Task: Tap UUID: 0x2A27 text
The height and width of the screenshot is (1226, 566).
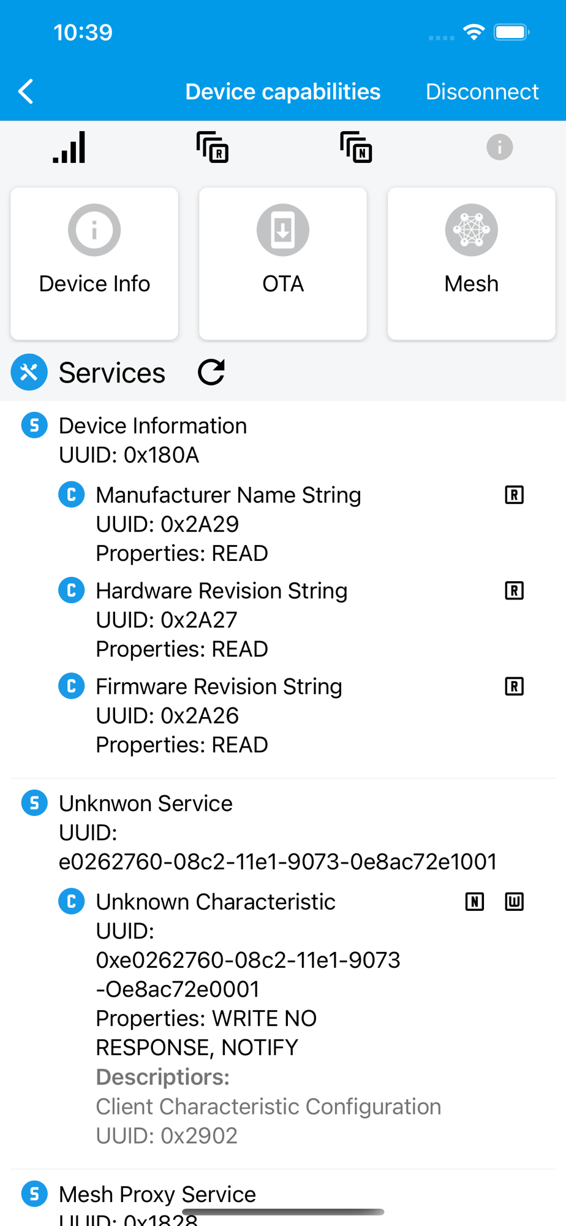Action: coord(167,620)
